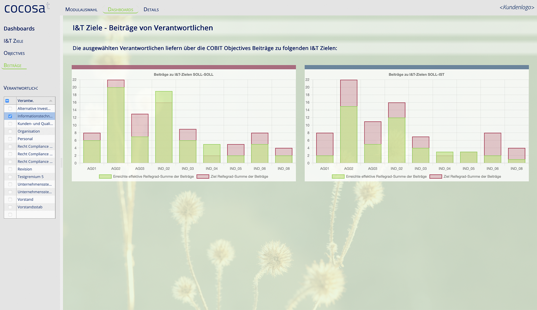Go to the Objectives dashboard
537x310 pixels.
coord(14,53)
